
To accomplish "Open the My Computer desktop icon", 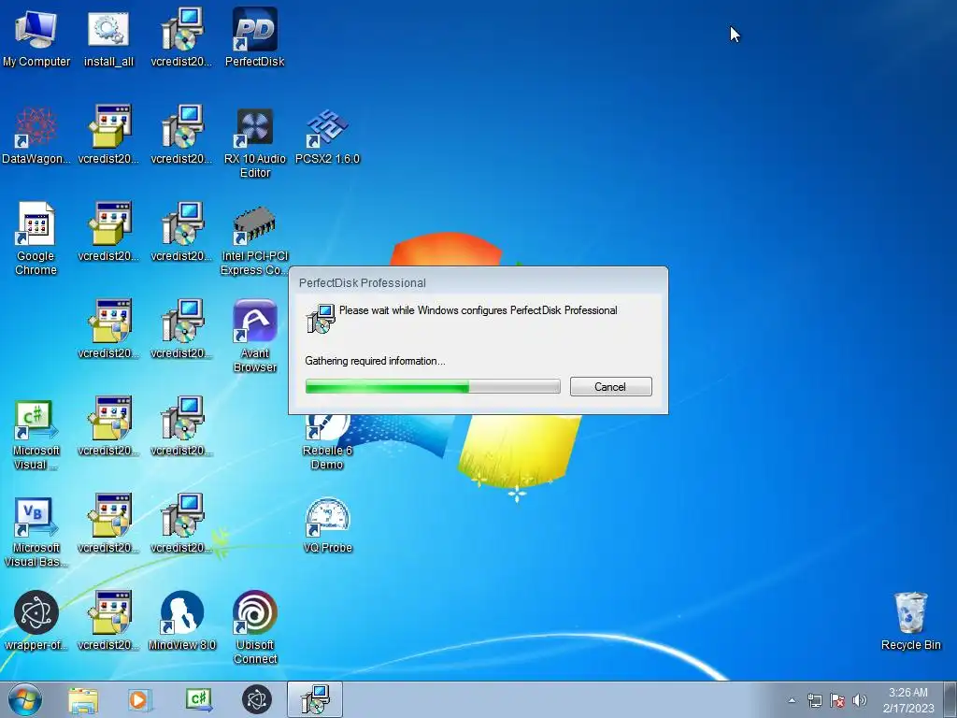I will [x=36, y=36].
